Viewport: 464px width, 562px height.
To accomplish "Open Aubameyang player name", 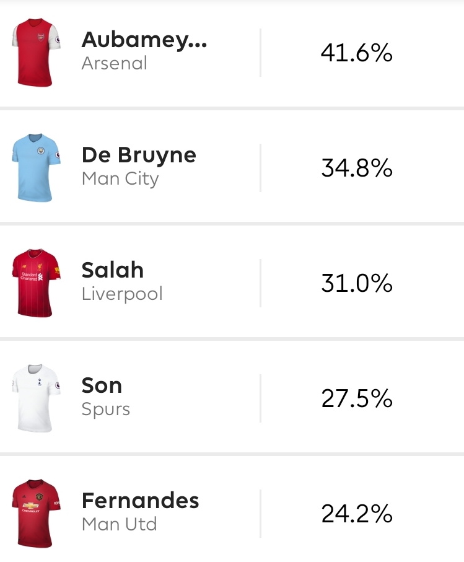I will [144, 40].
